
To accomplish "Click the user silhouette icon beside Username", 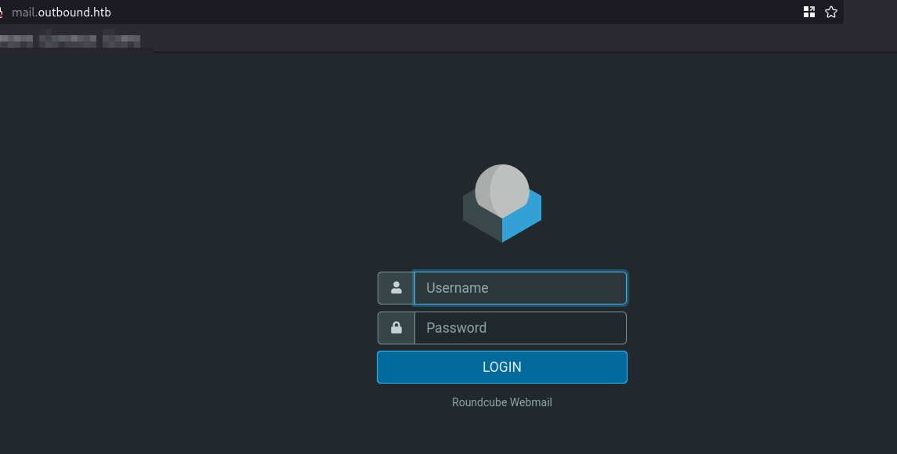I will 396,288.
